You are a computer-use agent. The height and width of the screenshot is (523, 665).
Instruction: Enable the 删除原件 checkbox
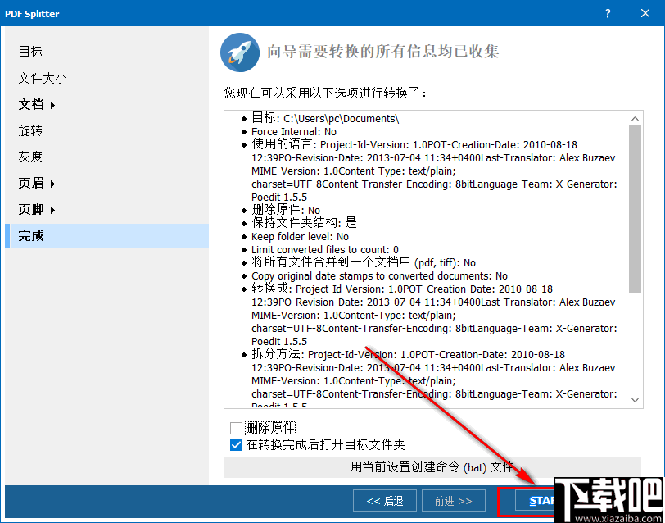(236, 427)
